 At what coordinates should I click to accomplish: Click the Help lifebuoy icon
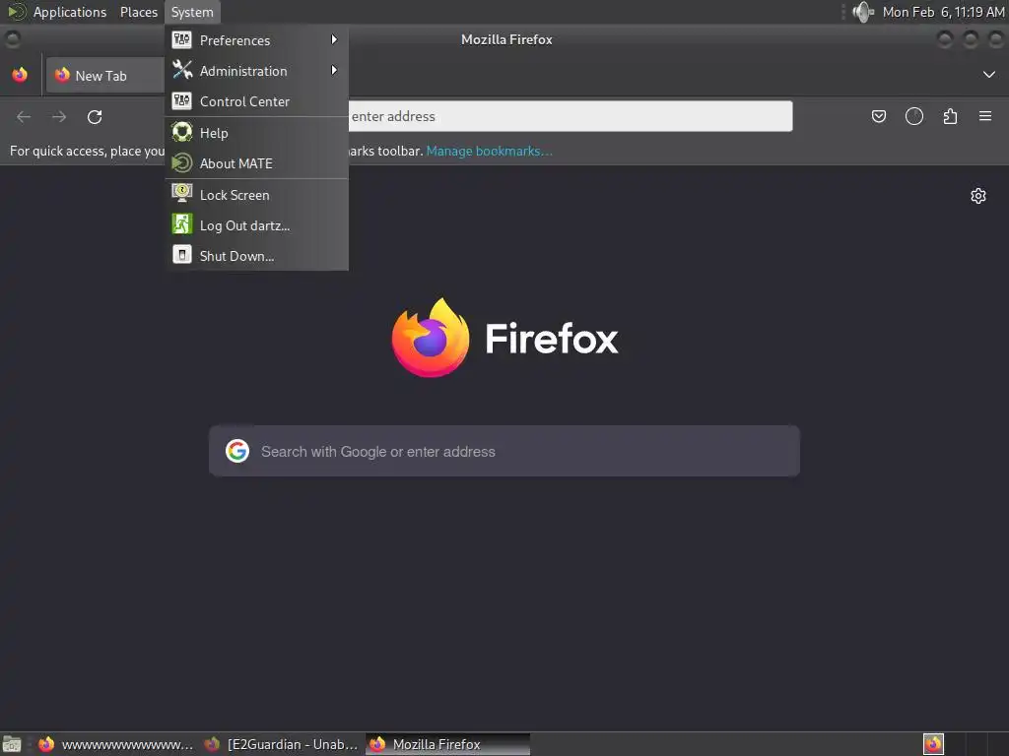point(181,132)
